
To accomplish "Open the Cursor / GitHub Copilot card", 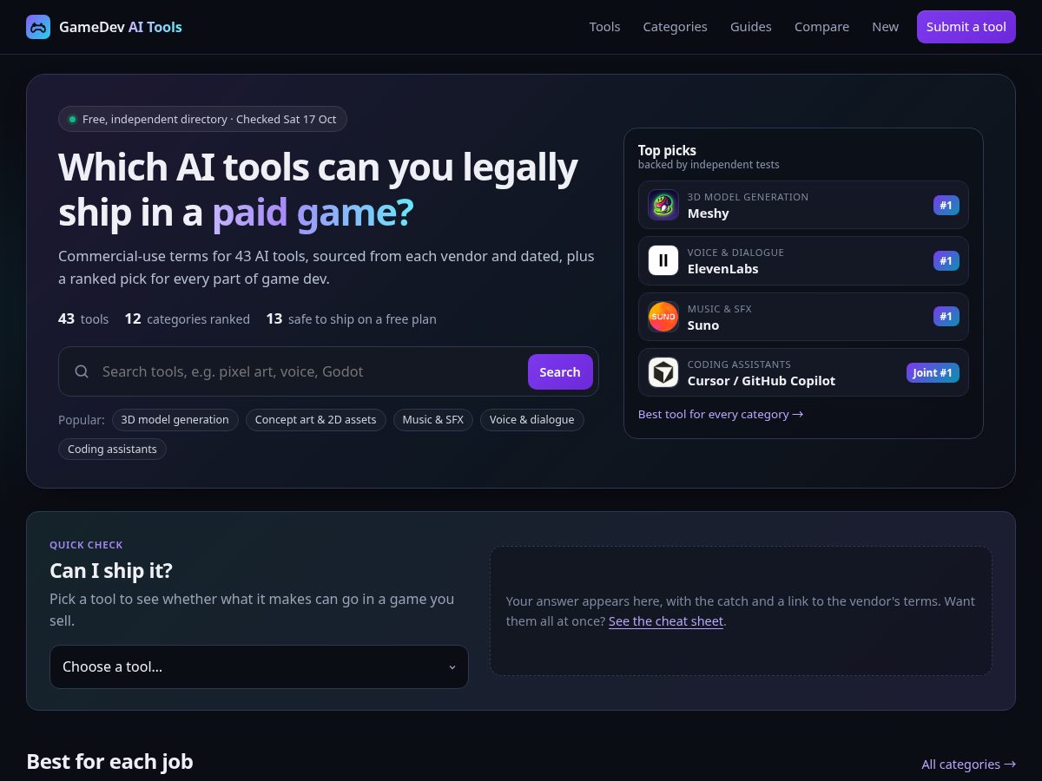I will click(803, 372).
